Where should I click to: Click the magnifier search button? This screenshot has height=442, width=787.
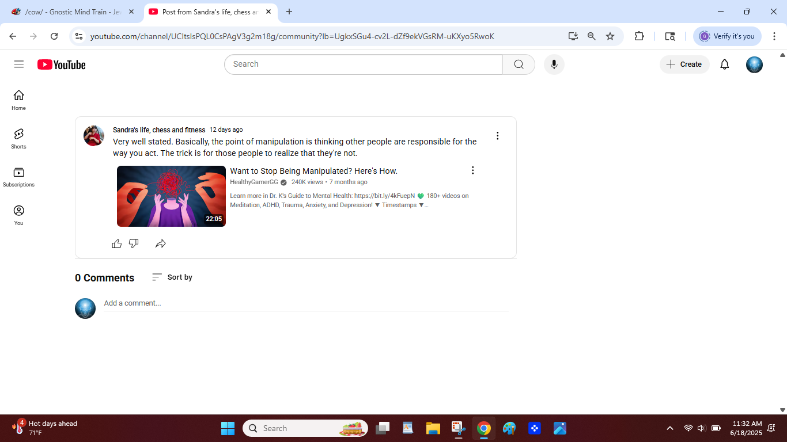tap(519, 64)
